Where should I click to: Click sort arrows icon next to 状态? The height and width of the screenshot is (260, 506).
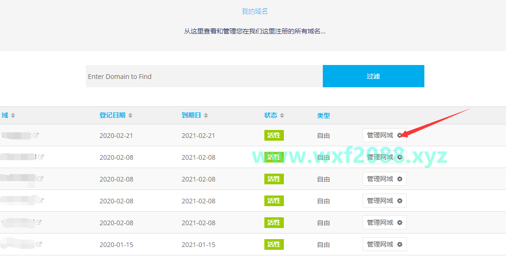282,116
